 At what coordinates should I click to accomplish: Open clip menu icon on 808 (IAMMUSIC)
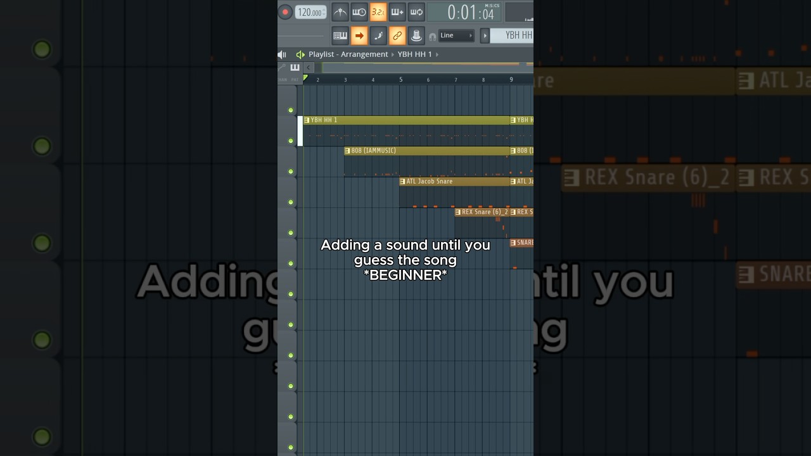(x=347, y=151)
